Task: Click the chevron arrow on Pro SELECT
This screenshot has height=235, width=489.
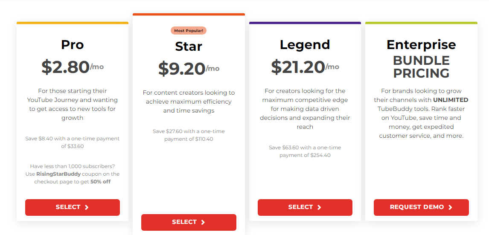Action: 87,208
